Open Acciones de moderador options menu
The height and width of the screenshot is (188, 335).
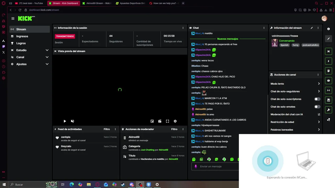point(183,129)
